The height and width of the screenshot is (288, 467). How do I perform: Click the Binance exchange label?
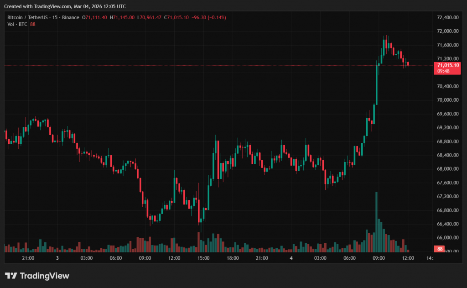pyautogui.click(x=71, y=17)
